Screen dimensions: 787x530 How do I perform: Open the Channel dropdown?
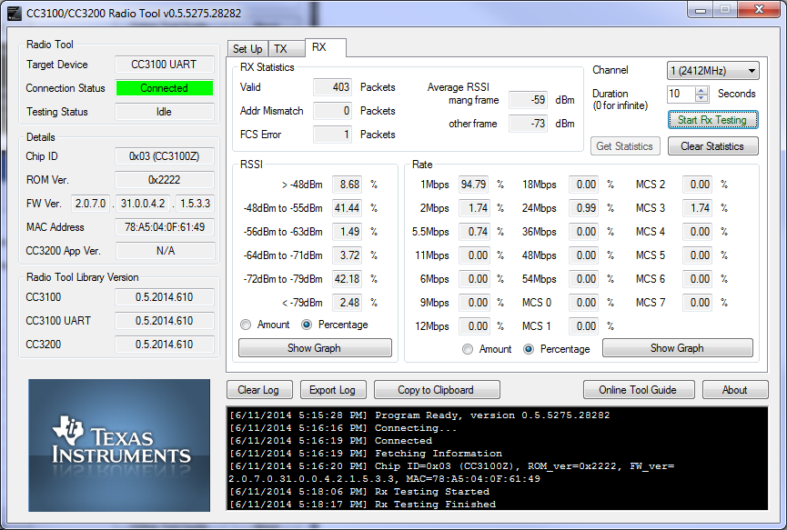coord(712,71)
